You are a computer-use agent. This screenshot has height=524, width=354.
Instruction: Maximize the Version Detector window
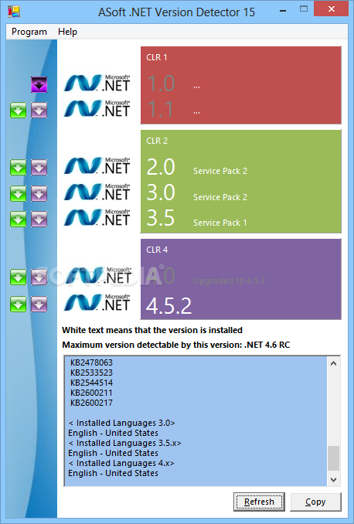(304, 9)
